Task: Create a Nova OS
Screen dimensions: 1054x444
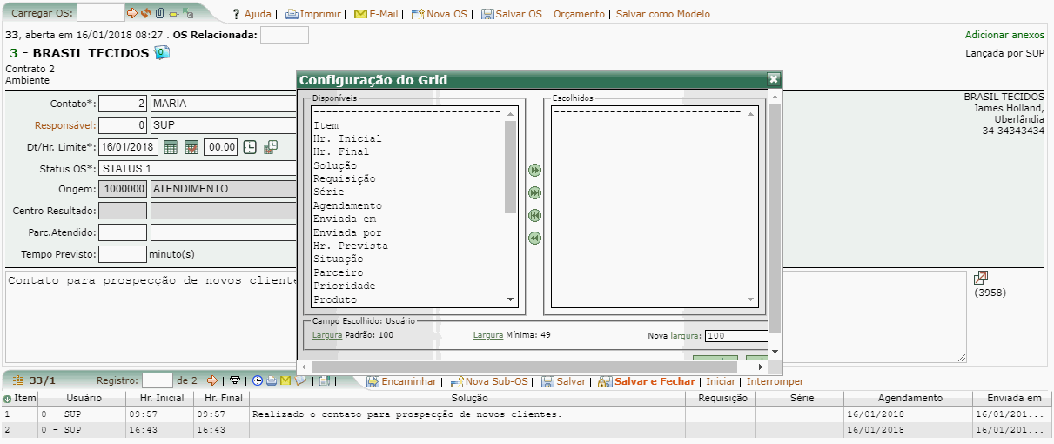Action: click(x=439, y=14)
